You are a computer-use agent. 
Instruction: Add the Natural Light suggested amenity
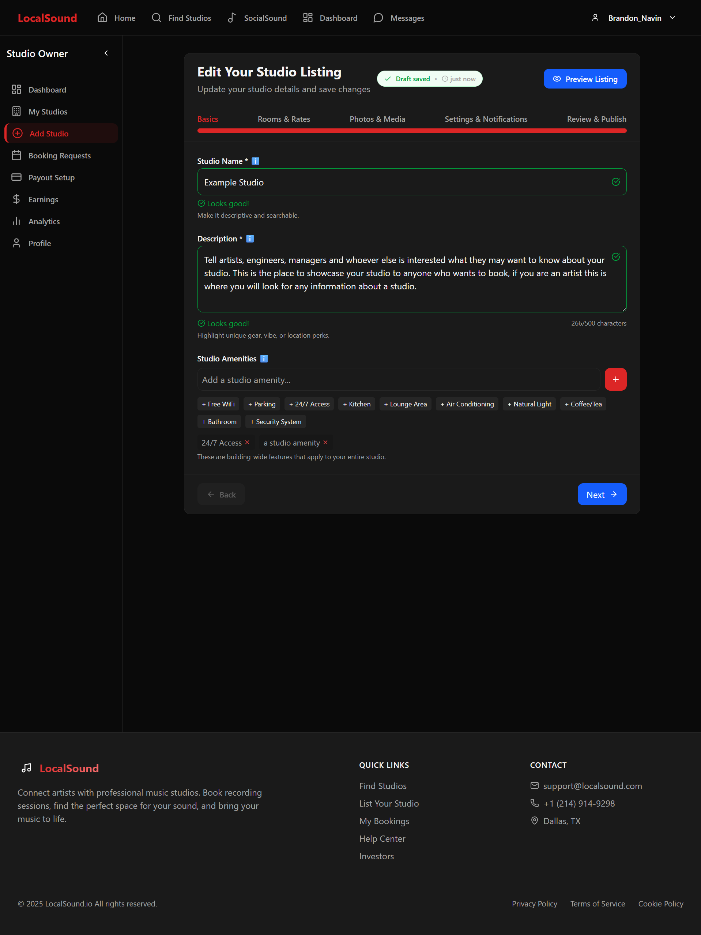point(529,404)
